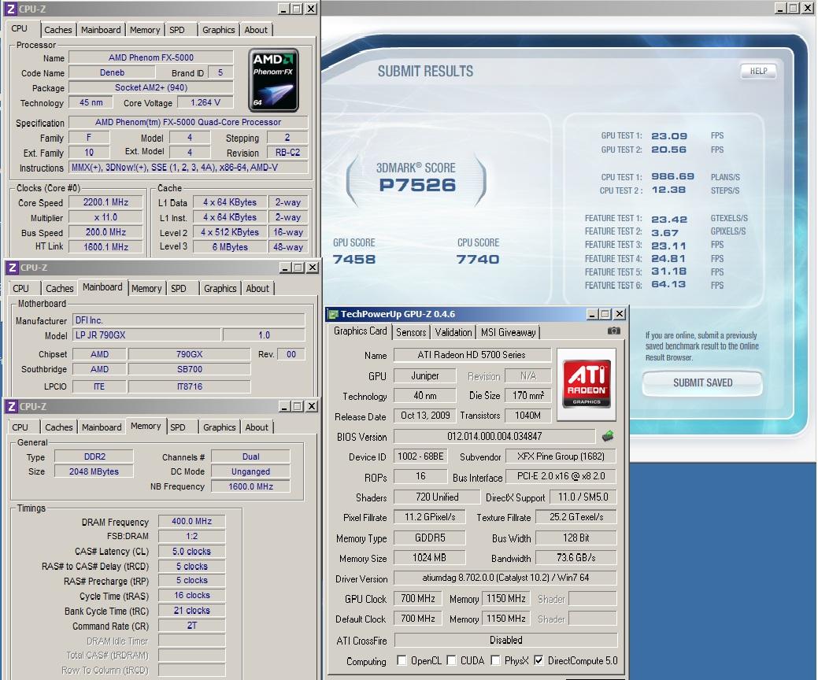Maximize the GPU-Z window

click(x=605, y=314)
